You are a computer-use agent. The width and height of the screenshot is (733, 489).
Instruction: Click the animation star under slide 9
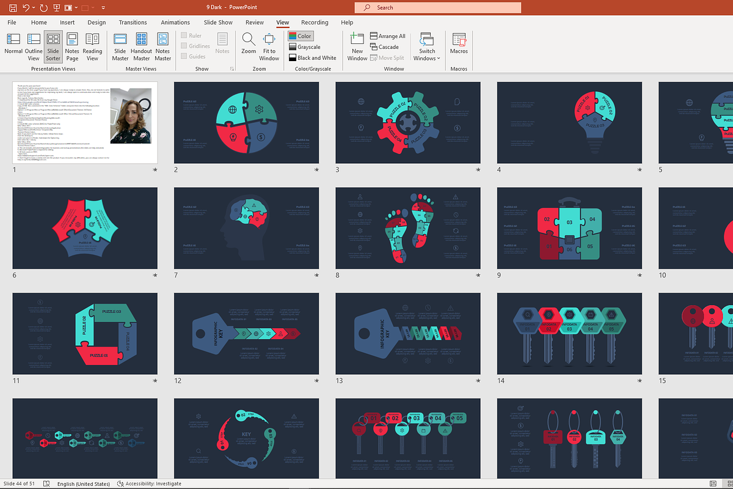pyautogui.click(x=640, y=275)
